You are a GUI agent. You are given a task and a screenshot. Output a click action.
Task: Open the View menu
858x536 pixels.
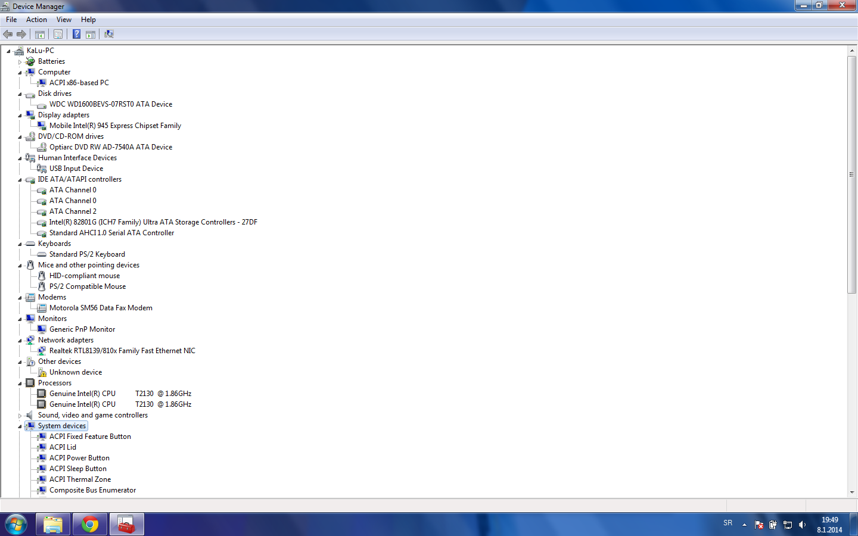64,20
